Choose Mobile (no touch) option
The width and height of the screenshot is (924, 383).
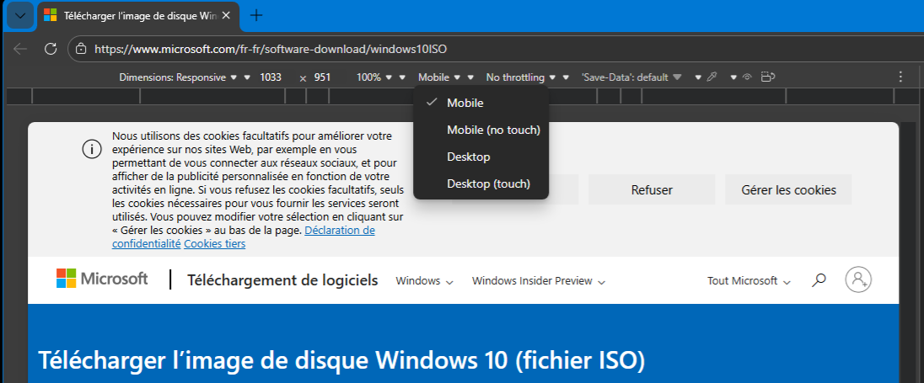click(481, 130)
